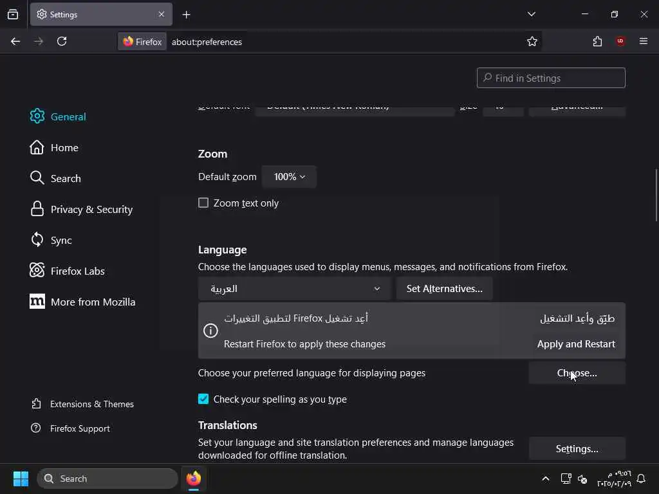Open Extensions & Themes link label
The width and height of the screenshot is (659, 494).
tap(92, 404)
